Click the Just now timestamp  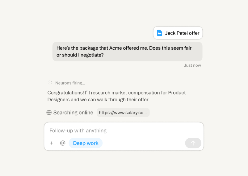click(x=192, y=65)
